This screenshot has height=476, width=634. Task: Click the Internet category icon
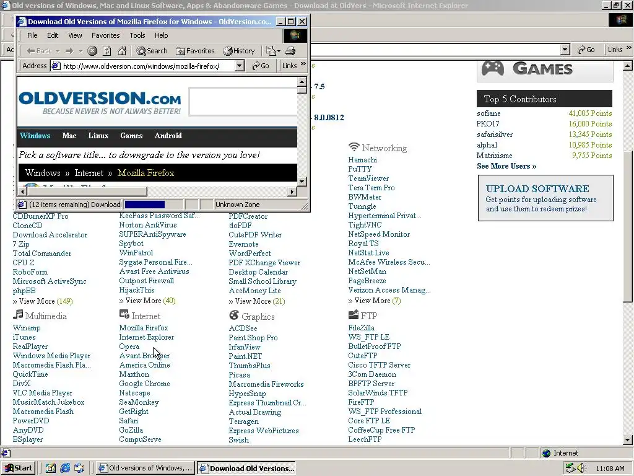click(x=124, y=314)
